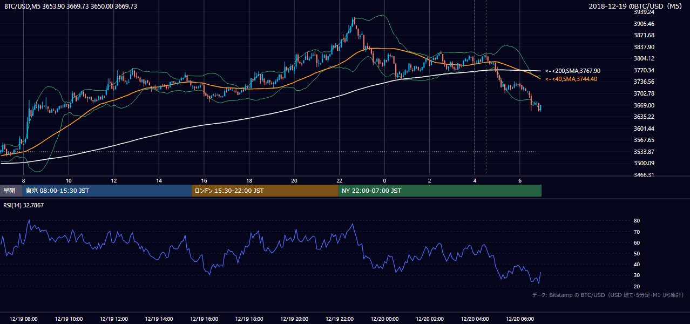The image size is (690, 324).
Task: Click the hour label 18 under the price chart
Action: point(249,180)
